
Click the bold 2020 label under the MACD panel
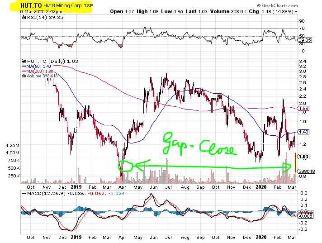[261, 237]
